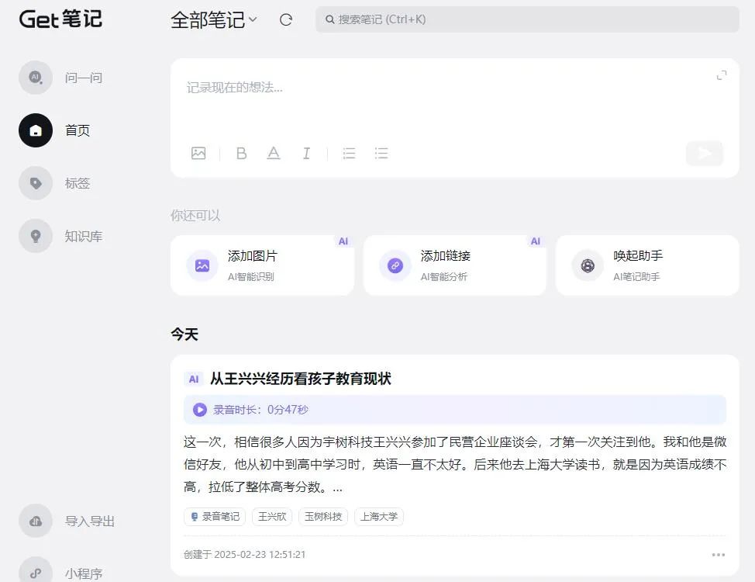This screenshot has height=582, width=755.
Task: Click into the 搜索笔记 search field
Action: (527, 19)
